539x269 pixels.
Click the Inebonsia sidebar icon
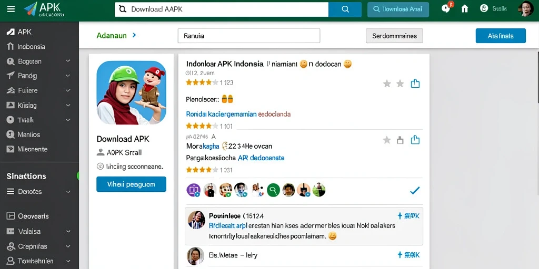[x=11, y=46]
